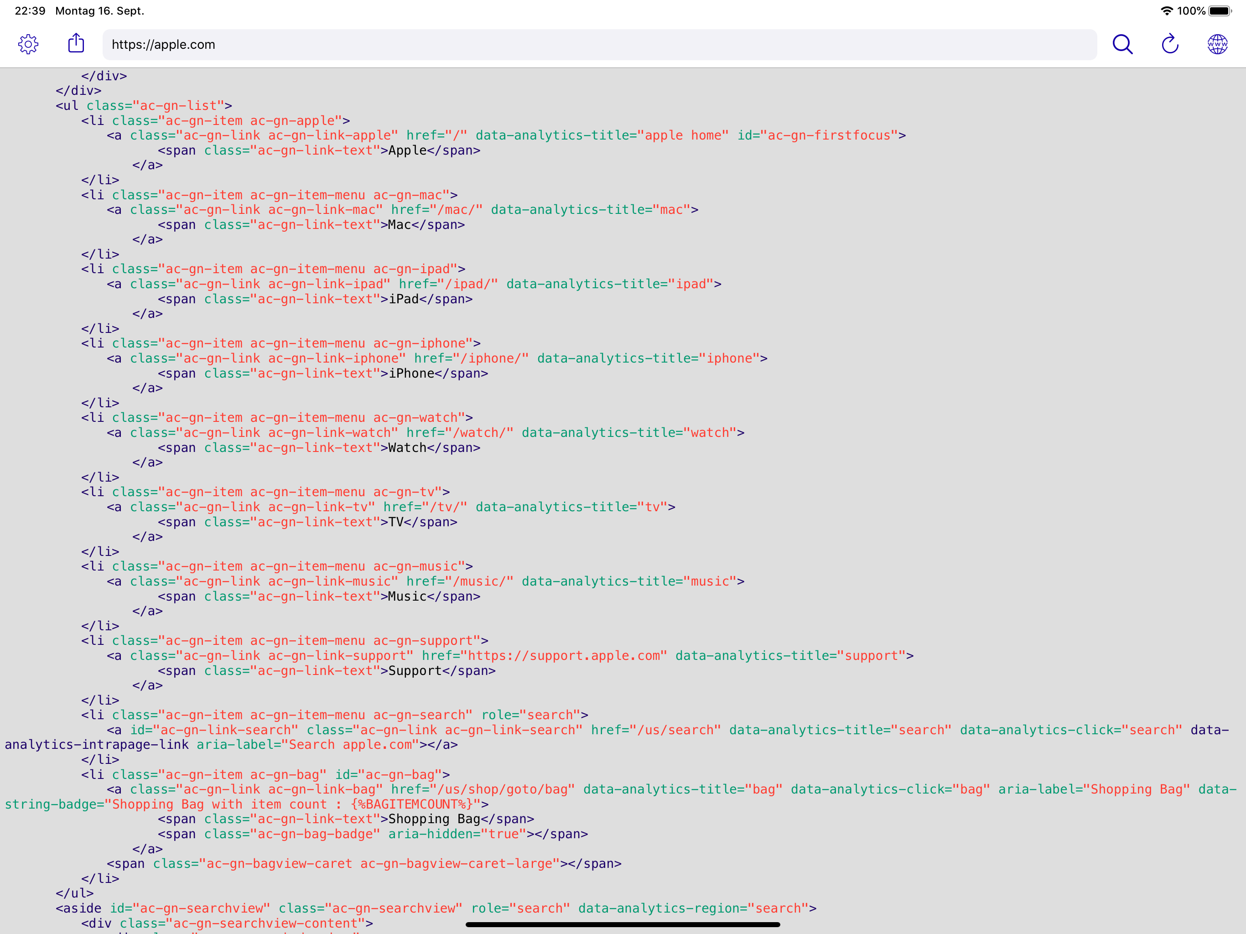The width and height of the screenshot is (1246, 934).
Task: Click the data-analytics-title="mac" attribute value
Action: [670, 209]
